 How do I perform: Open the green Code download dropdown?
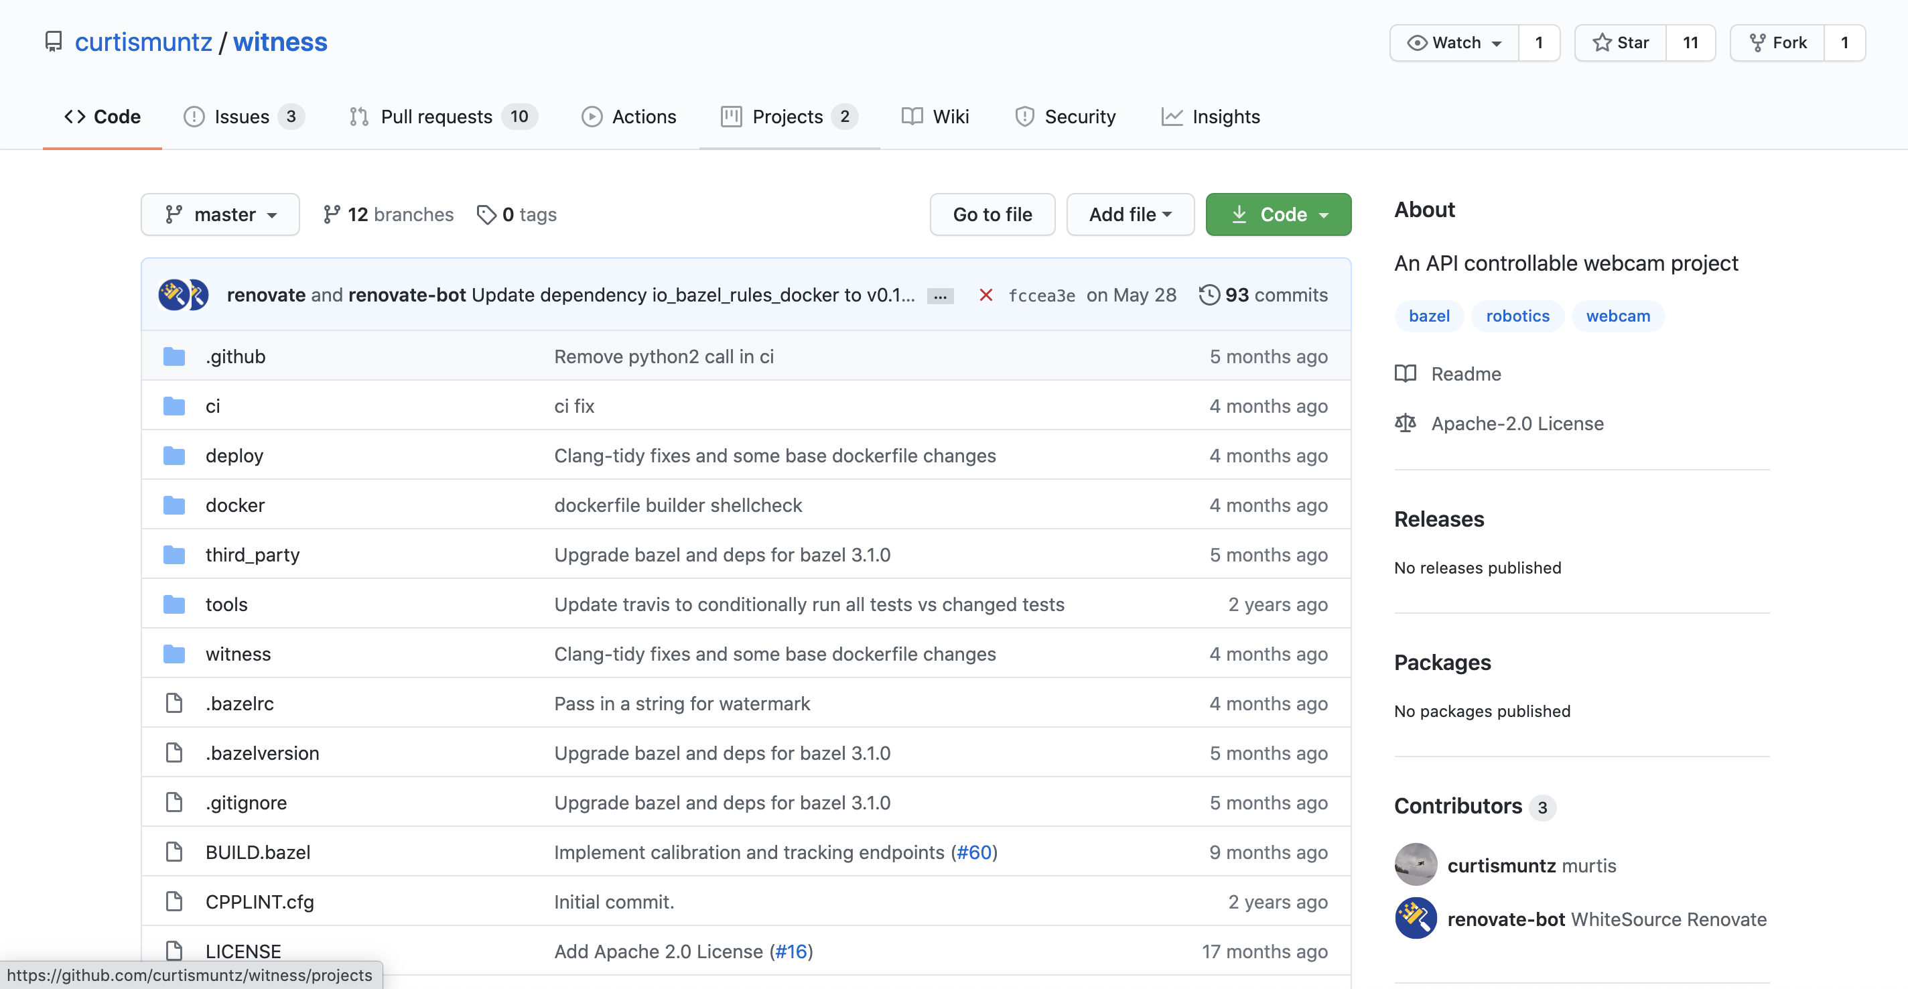(x=1278, y=215)
